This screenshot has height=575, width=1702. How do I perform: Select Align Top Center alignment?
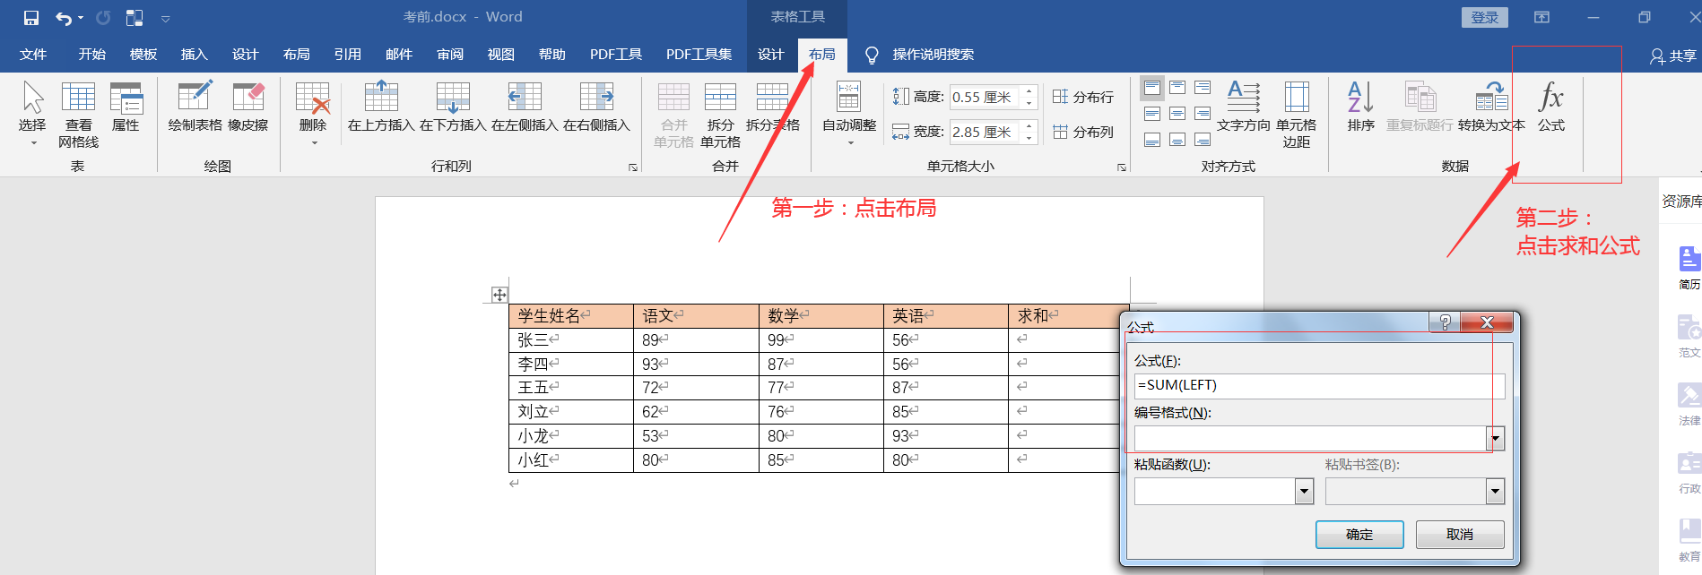(x=1177, y=88)
